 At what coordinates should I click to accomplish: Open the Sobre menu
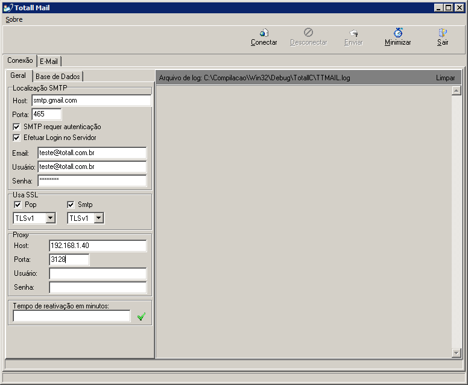coord(14,19)
